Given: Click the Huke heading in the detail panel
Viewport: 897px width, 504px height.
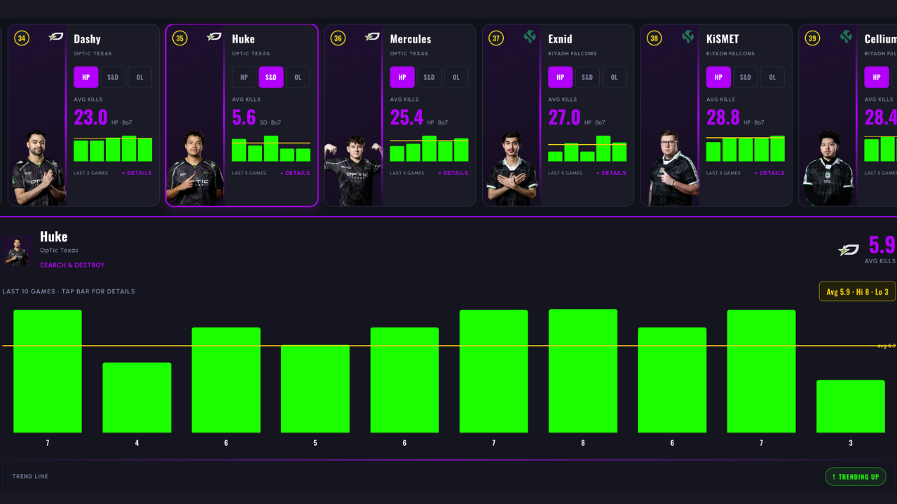Looking at the screenshot, I should click(x=54, y=237).
